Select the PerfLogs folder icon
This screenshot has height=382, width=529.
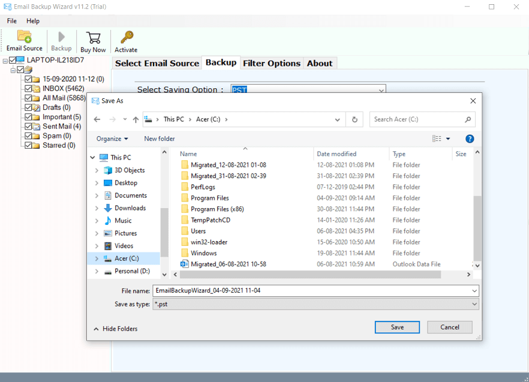[x=185, y=187]
